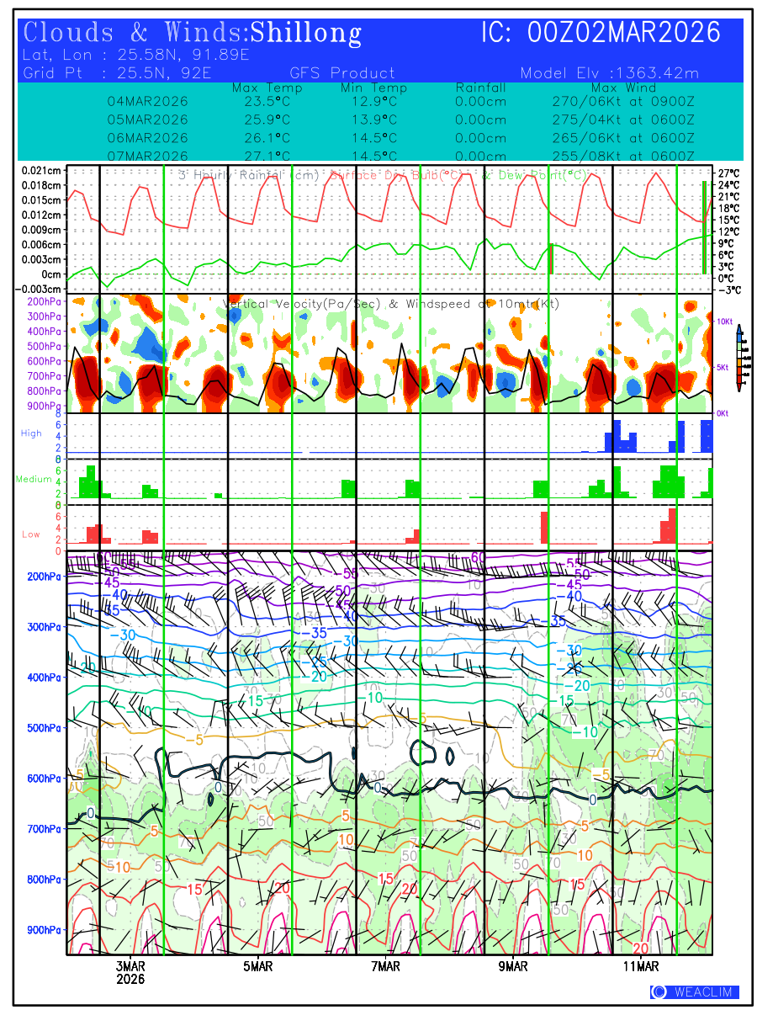
Task: Click the Rainfall column header
Action: (480, 88)
